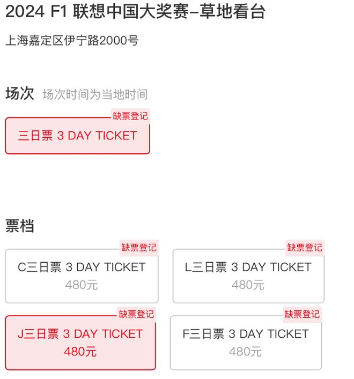Tap 缺票登记 badge on the session option
Screen dimensions: 354x379
[x=130, y=116]
